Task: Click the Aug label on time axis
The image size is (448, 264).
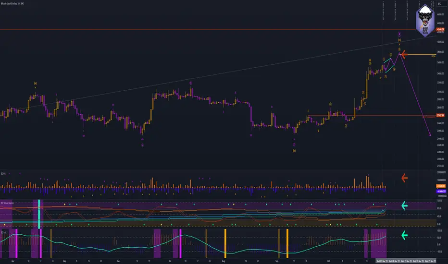Action: [224, 261]
